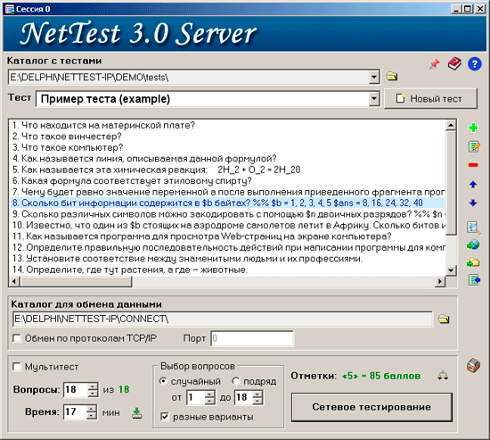Open the red book manual icon
This screenshot has width=490, height=440.
[454, 63]
